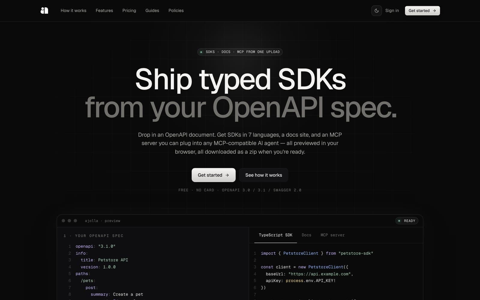Click the baseUrl code line
This screenshot has width=480, height=300.
310,274
